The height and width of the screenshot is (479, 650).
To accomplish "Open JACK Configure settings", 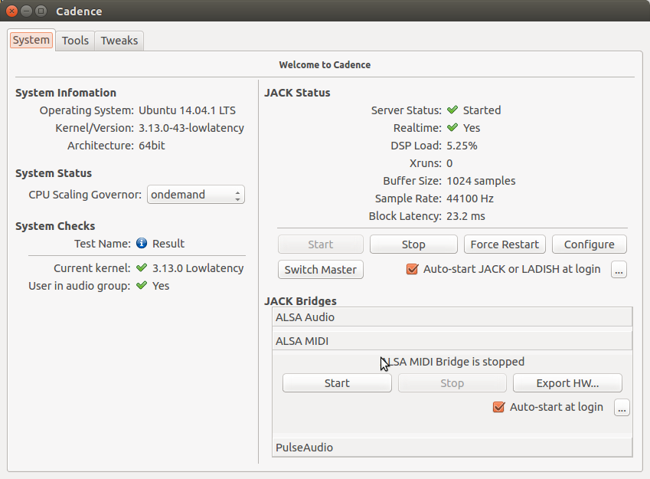I will (589, 244).
